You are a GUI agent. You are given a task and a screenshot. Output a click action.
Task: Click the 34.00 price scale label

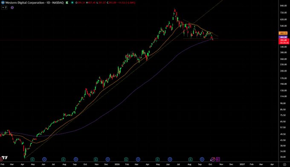[283, 151]
